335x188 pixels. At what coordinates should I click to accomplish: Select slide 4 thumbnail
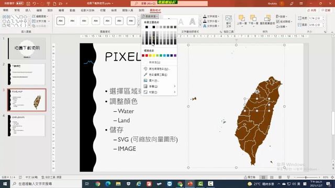(x=27, y=126)
